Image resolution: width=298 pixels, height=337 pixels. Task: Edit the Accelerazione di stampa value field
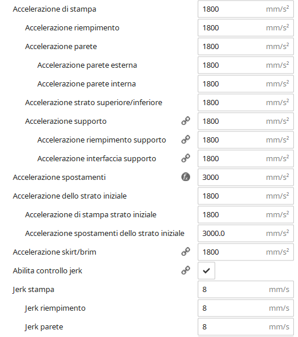pyautogui.click(x=246, y=9)
